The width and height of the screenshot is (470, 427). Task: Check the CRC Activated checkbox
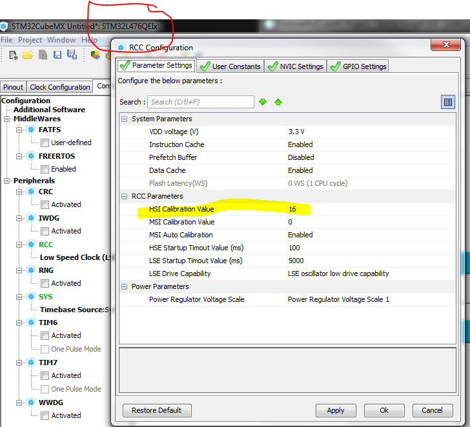click(45, 205)
